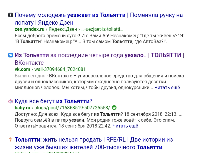Click the vk.com domain link

(22, 69)
